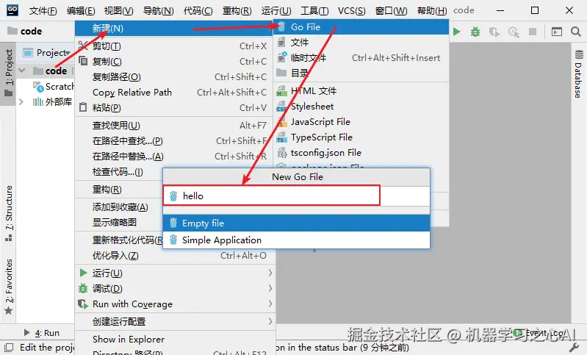This screenshot has height=355, width=587.
Task: Click the wrench icon in status bar
Action: click(574, 348)
